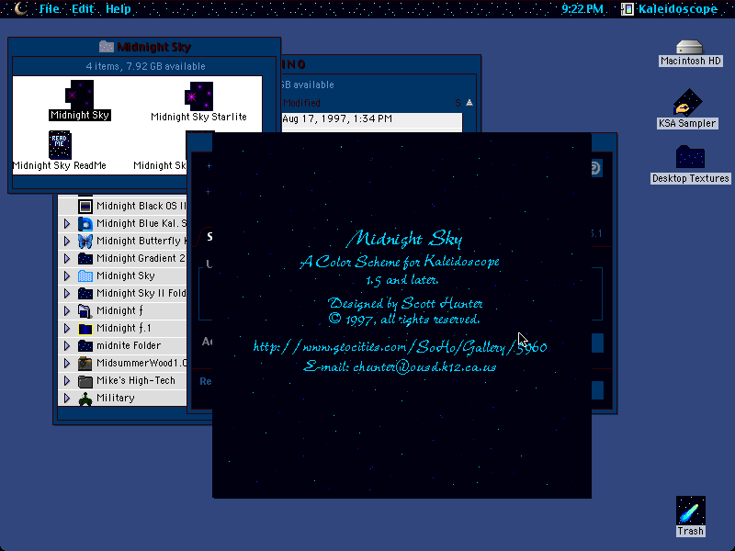
Task: Select the Midnight Sky Starlite icon
Action: pos(199,96)
